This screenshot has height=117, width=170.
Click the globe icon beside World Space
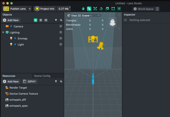pos(135,9)
